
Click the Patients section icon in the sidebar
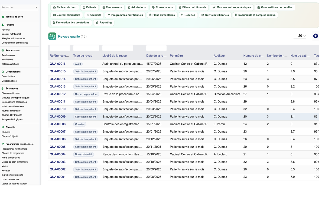point(3,25)
